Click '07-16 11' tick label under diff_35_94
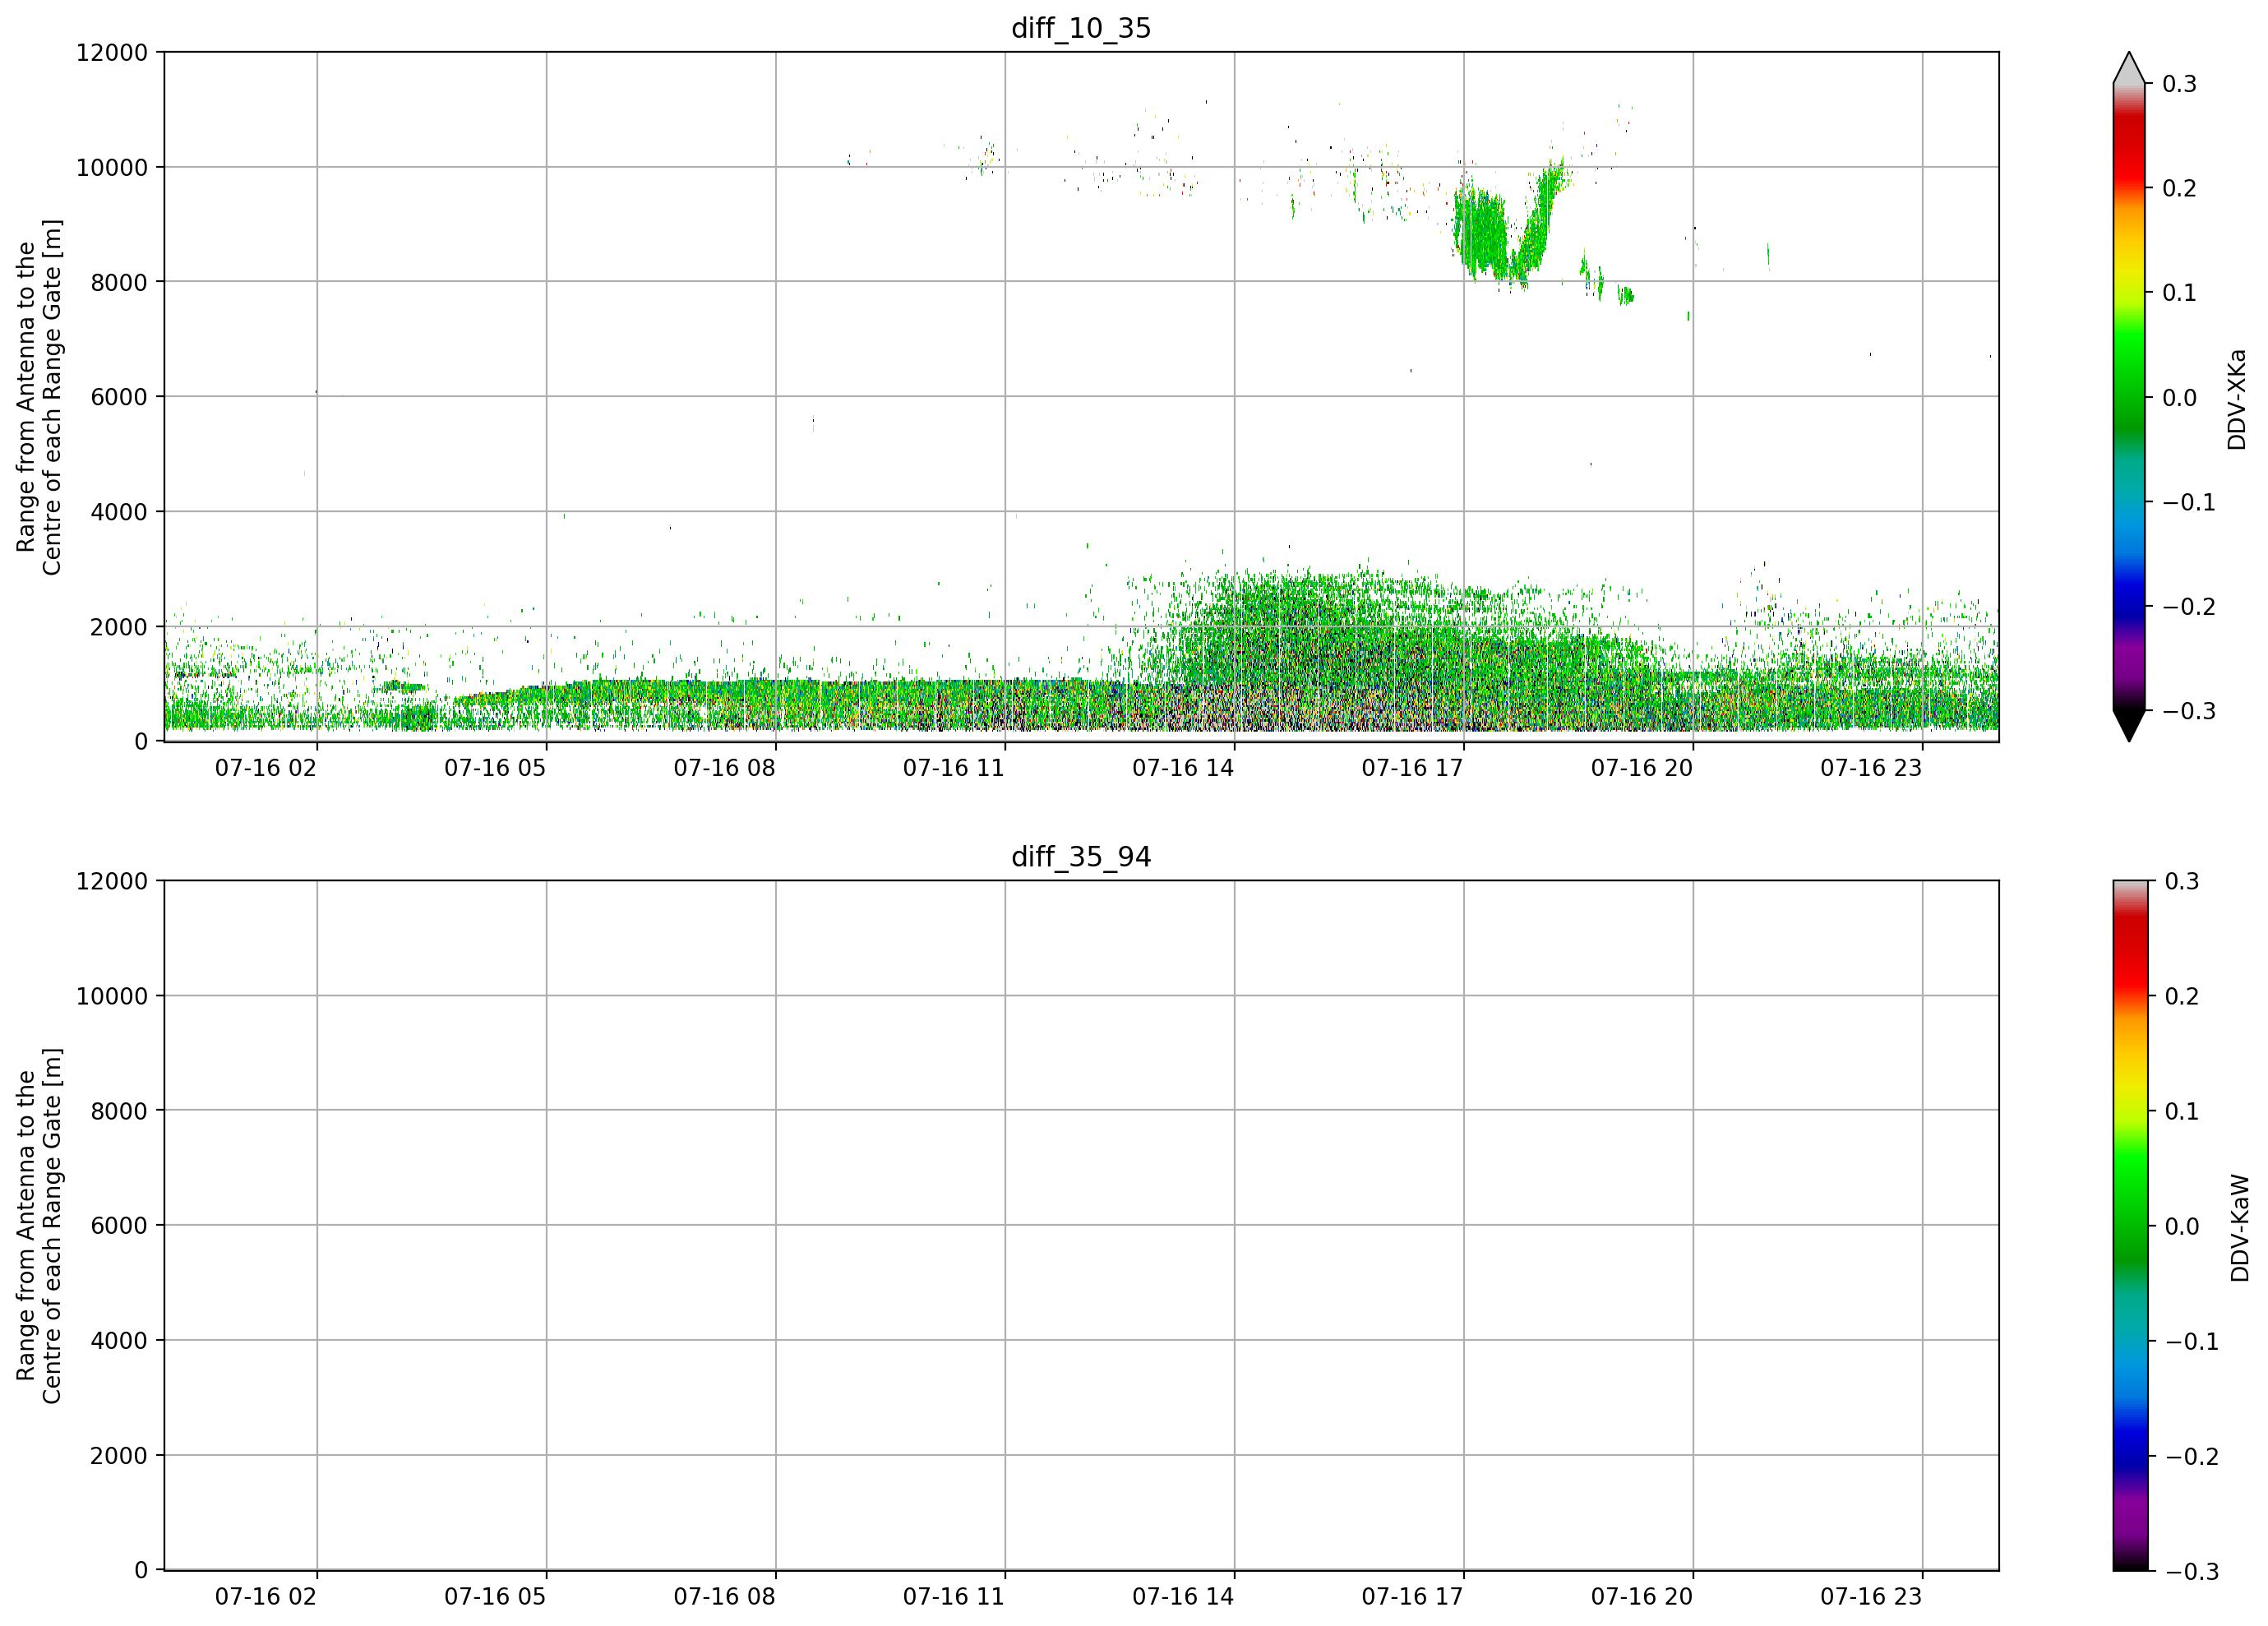 [x=954, y=1596]
